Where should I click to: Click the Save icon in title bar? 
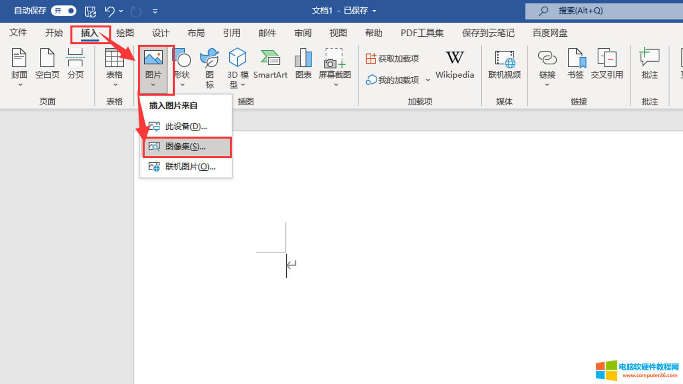(90, 11)
